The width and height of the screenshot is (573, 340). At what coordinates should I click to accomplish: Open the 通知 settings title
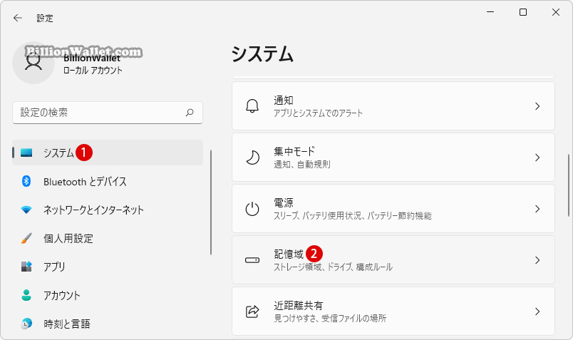click(x=284, y=101)
